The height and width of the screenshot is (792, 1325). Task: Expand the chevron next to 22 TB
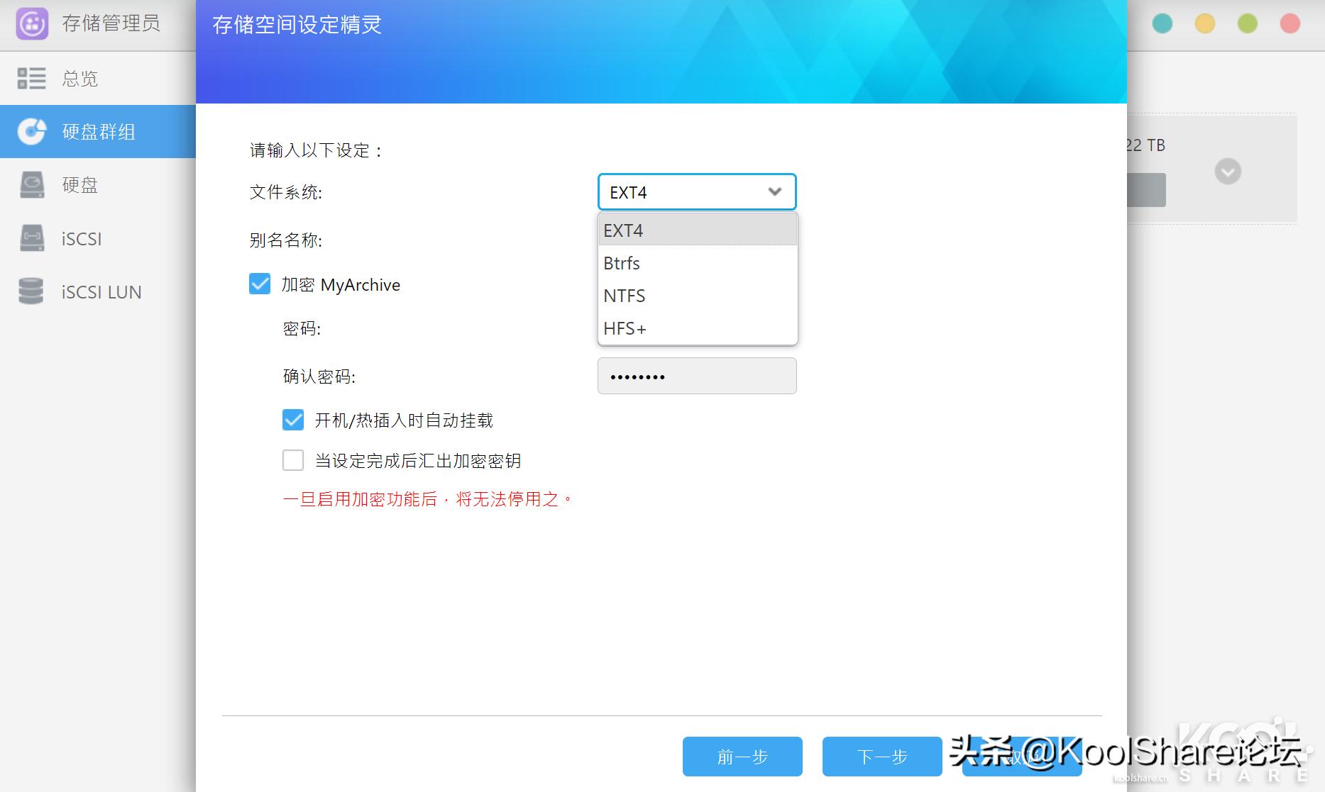pos(1227,170)
